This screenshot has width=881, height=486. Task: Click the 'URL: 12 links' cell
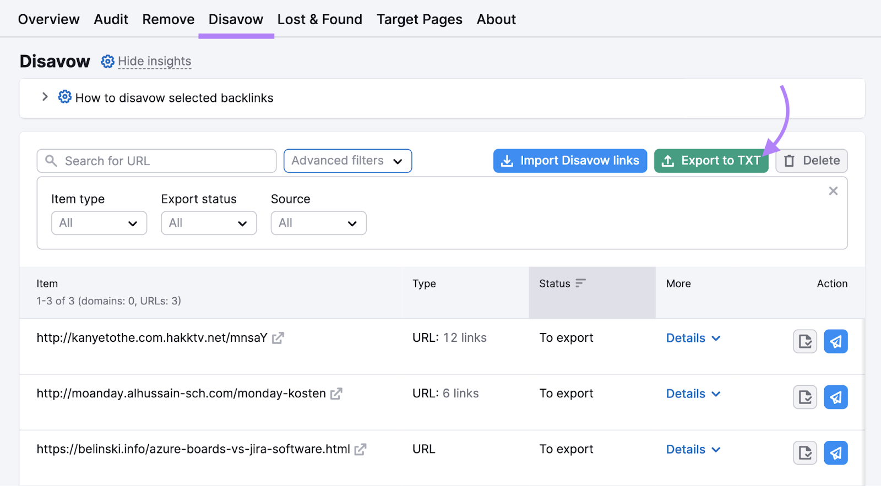(449, 338)
